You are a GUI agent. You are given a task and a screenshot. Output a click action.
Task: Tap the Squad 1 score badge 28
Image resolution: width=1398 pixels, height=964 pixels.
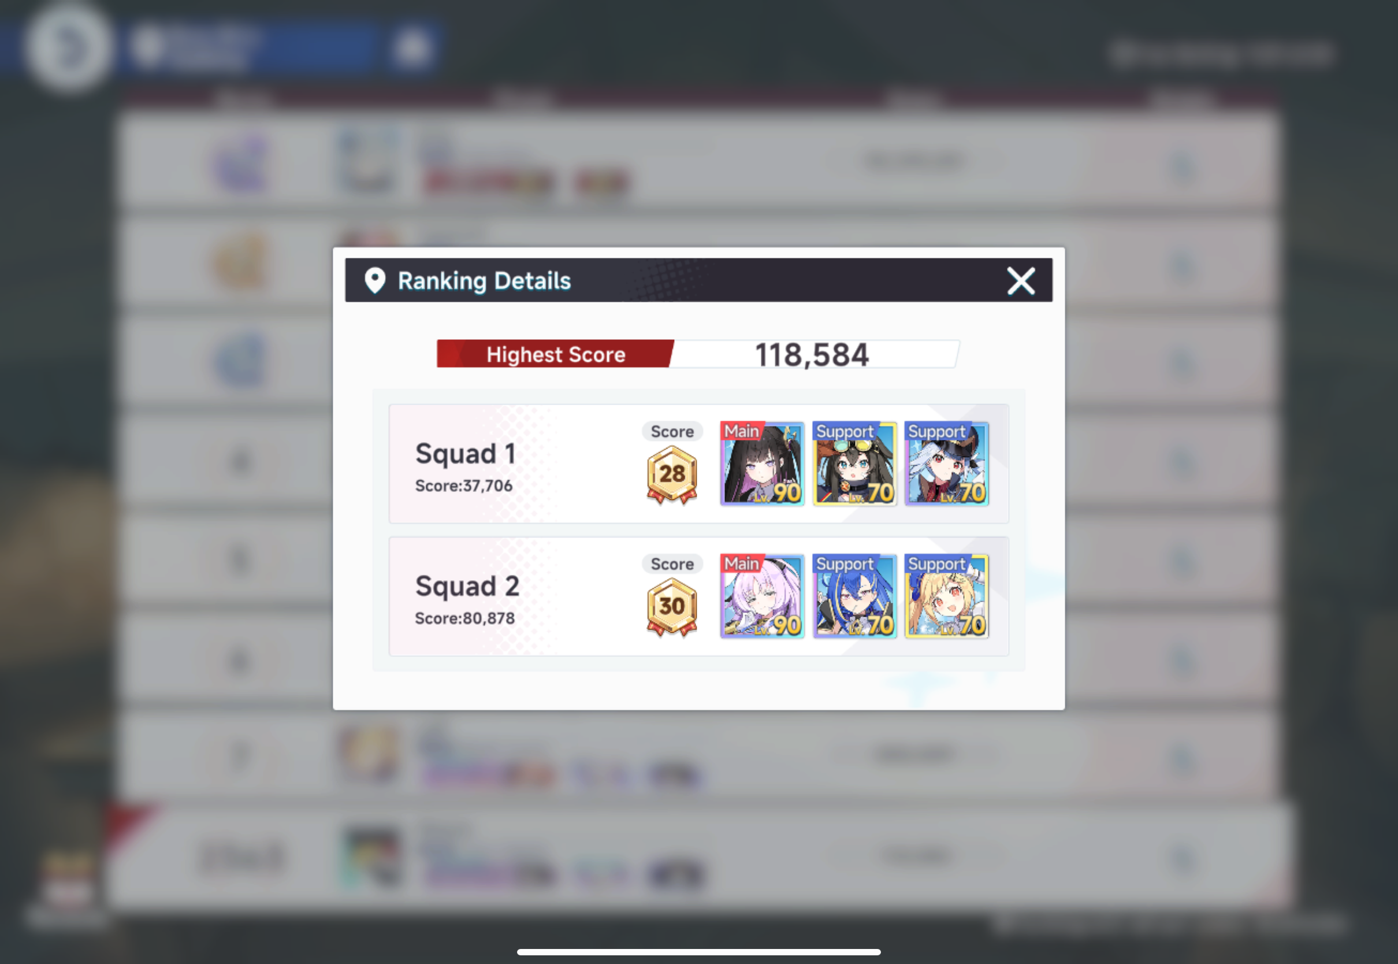click(672, 474)
